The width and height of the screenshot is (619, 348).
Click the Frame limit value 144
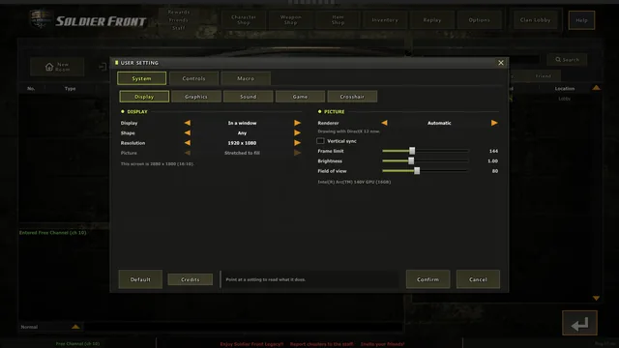[493, 151]
